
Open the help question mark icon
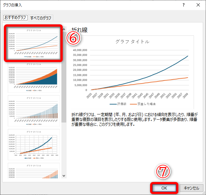pos(184,5)
